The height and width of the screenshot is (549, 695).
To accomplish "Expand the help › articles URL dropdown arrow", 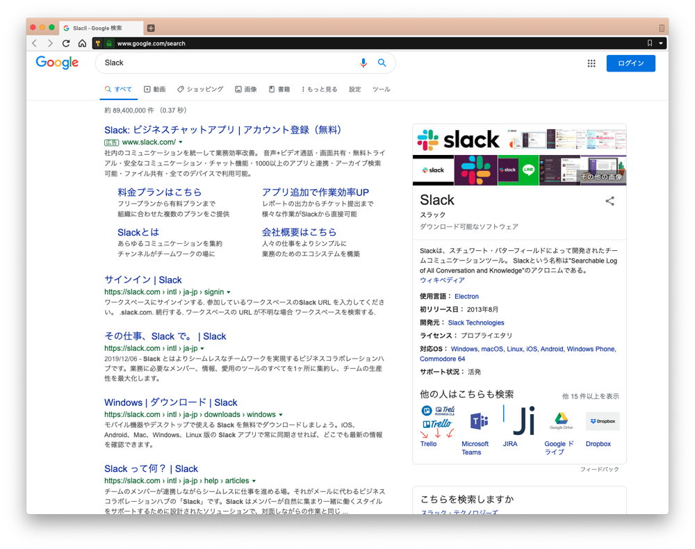I will click(254, 481).
